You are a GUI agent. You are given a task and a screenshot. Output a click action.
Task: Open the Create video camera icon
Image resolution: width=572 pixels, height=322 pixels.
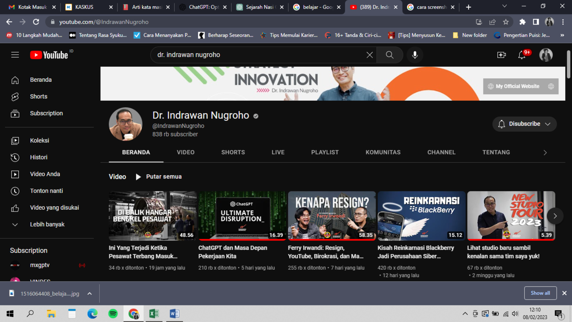click(x=501, y=55)
